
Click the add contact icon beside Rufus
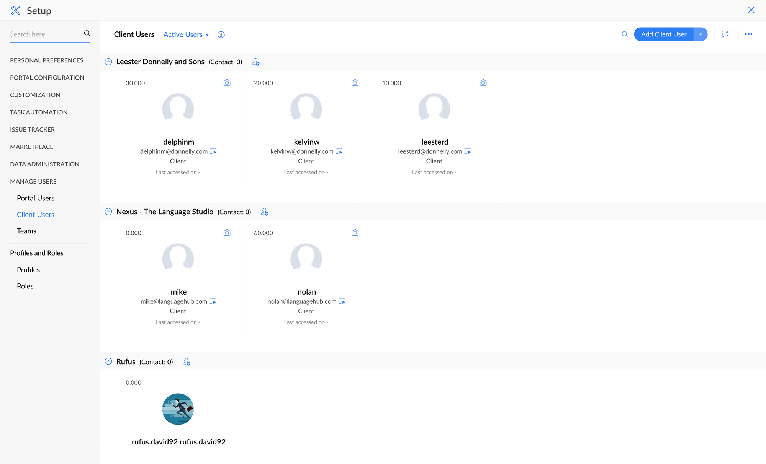pos(187,362)
